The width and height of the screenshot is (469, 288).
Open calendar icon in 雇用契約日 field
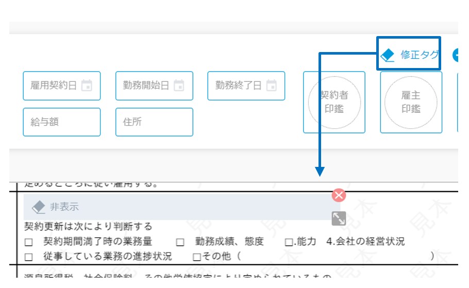coord(87,85)
